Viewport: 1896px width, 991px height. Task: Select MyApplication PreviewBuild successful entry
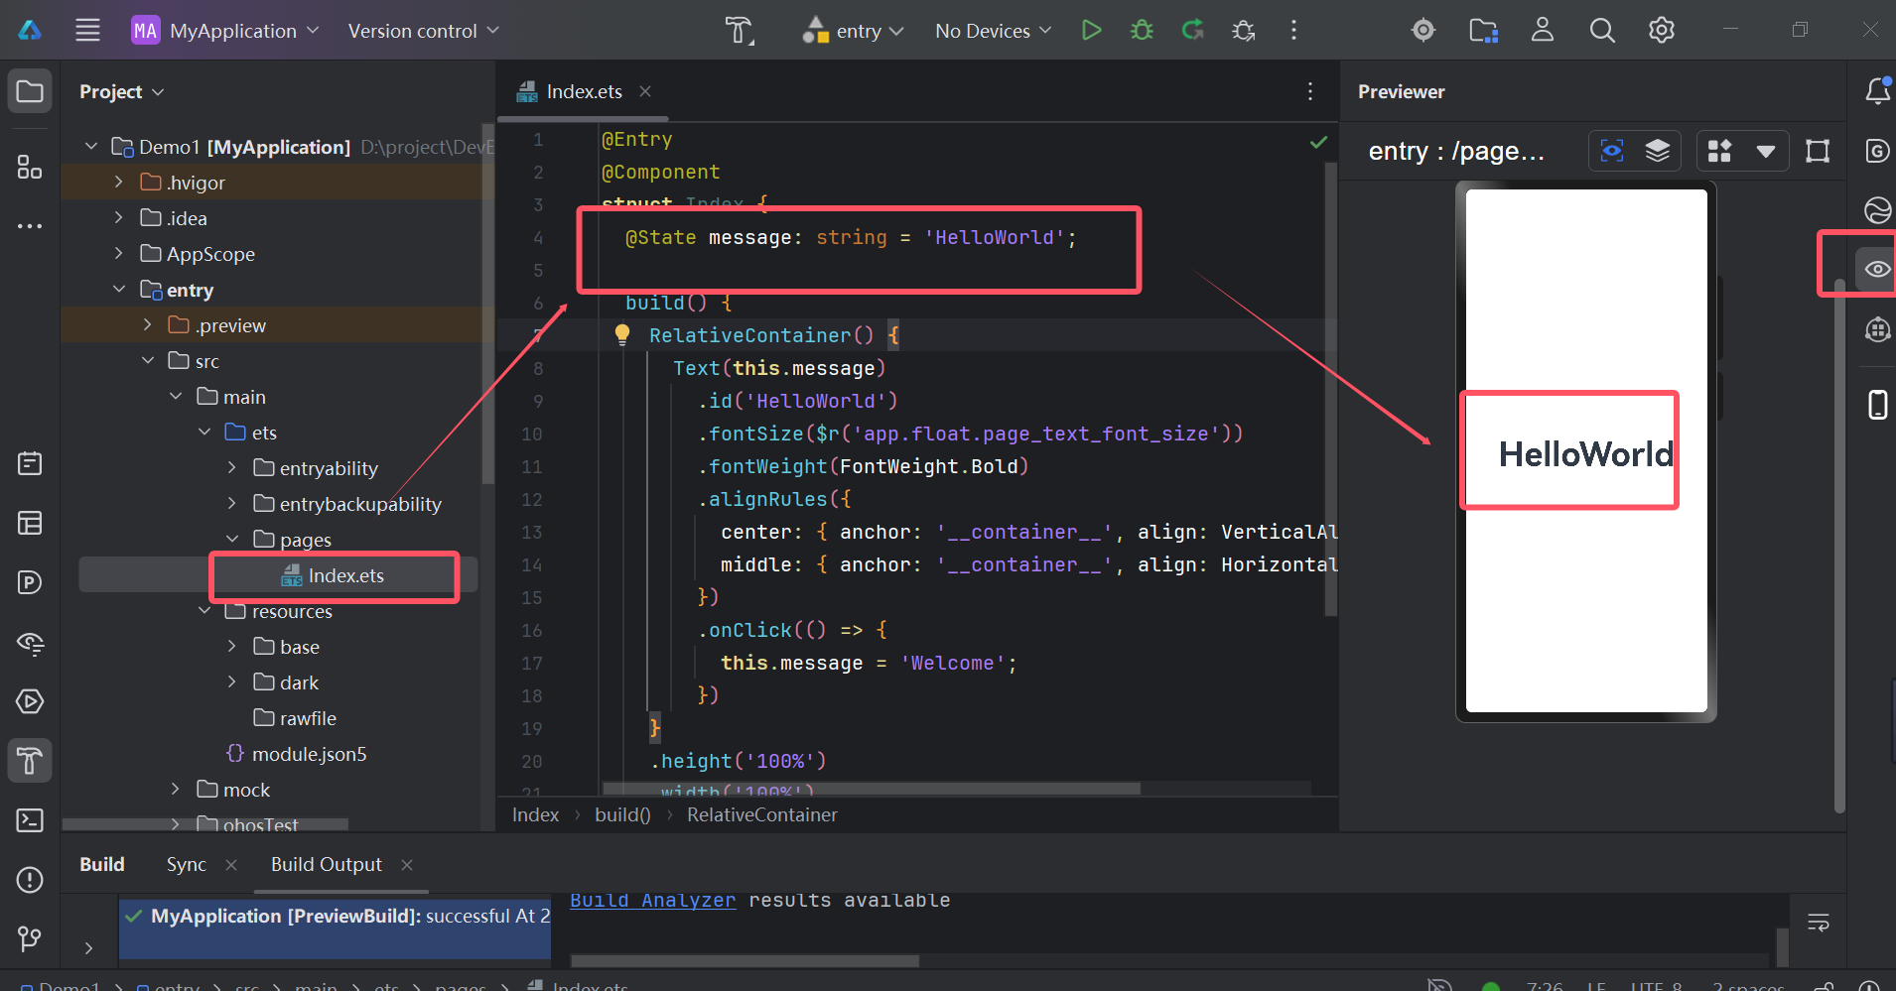coord(336,917)
